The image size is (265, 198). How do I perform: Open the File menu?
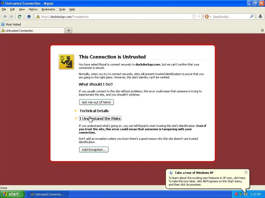click(x=4, y=9)
